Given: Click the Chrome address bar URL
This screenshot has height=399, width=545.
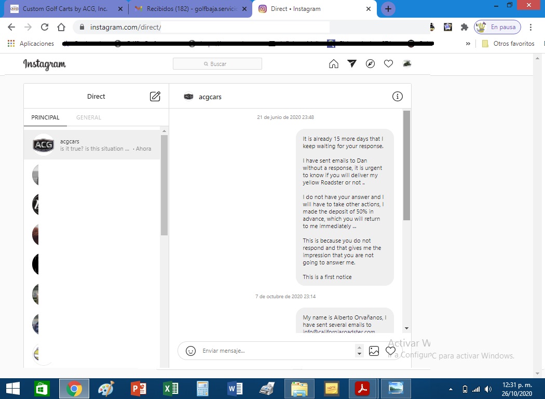Looking at the screenshot, I should [x=126, y=27].
